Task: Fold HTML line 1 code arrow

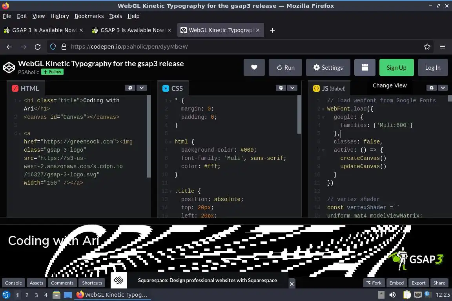Action: coord(20,101)
